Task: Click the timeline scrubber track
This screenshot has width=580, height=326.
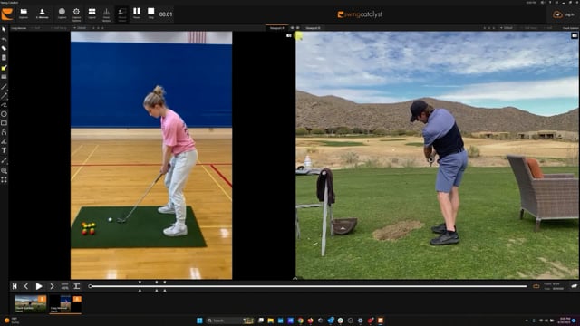Action: (x=308, y=286)
